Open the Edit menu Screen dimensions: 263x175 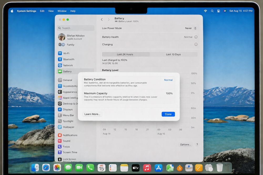click(42, 11)
